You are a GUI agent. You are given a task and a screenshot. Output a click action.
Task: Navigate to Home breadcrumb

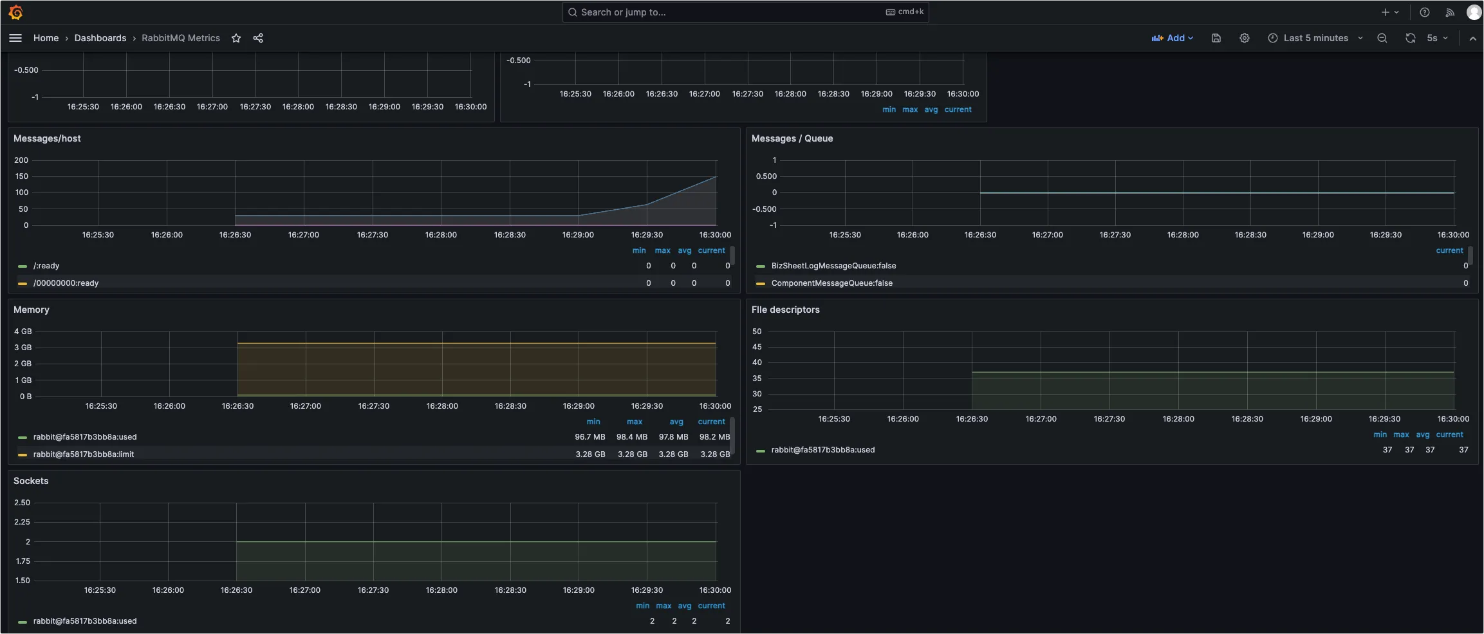click(46, 38)
